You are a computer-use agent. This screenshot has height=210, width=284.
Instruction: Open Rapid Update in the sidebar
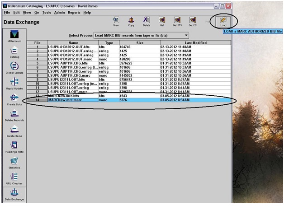14,84
